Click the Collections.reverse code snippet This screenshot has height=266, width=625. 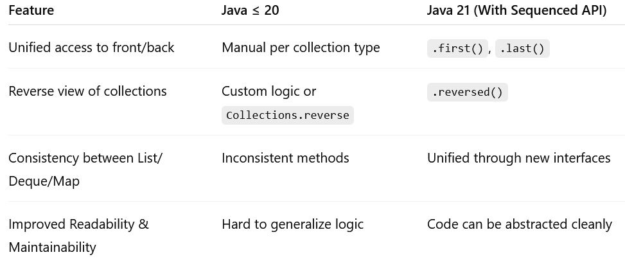coord(287,116)
